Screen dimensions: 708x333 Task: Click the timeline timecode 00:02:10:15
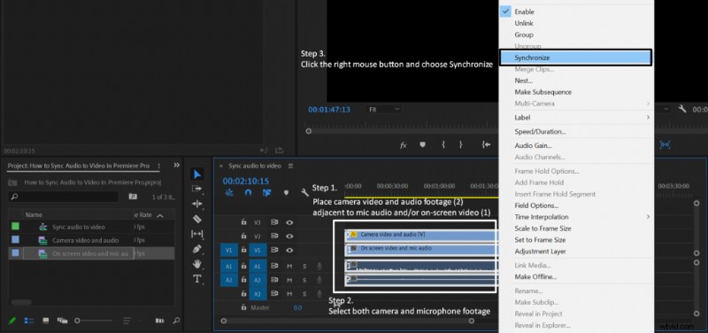coord(246,182)
